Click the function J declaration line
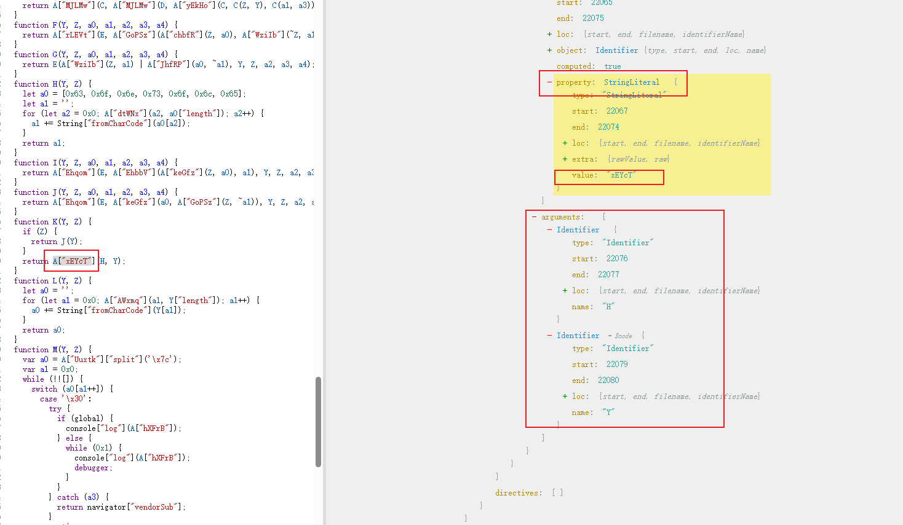 coord(96,192)
